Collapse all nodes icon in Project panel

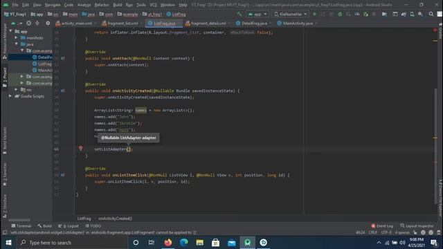[x=37, y=23]
